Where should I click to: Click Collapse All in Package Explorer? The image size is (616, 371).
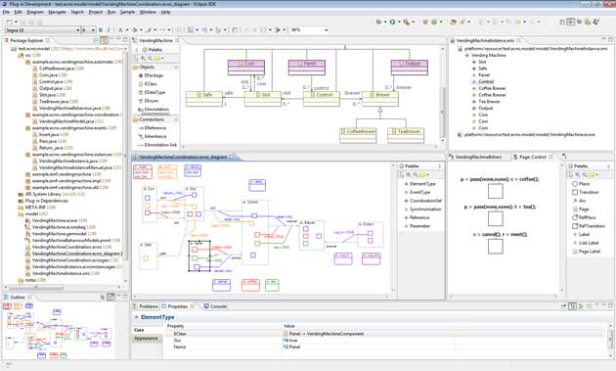(96, 40)
